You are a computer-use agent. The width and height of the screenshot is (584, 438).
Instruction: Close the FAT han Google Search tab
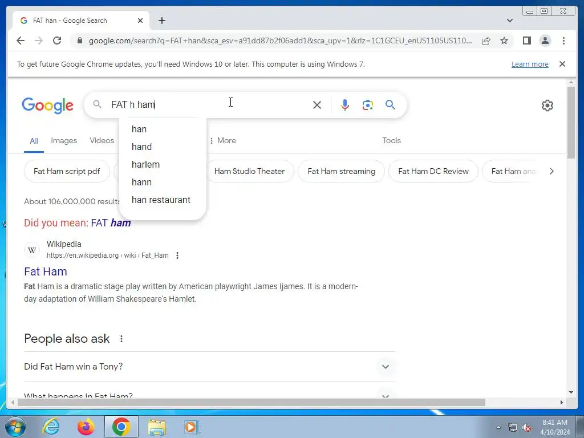pyautogui.click(x=140, y=21)
